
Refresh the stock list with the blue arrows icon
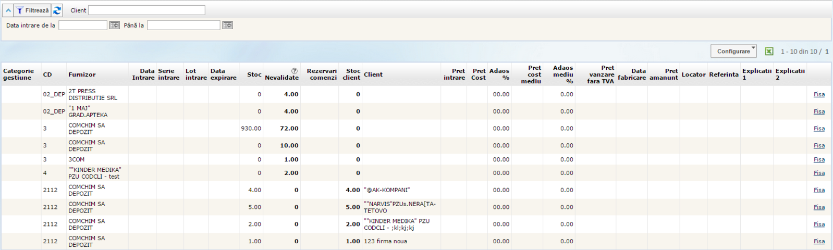coord(57,10)
